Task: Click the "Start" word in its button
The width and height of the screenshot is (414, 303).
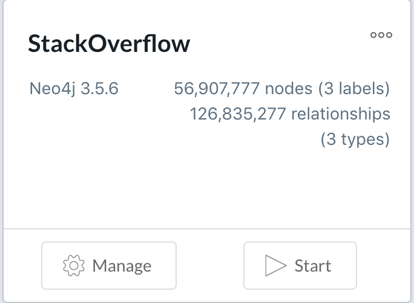Action: point(312,266)
